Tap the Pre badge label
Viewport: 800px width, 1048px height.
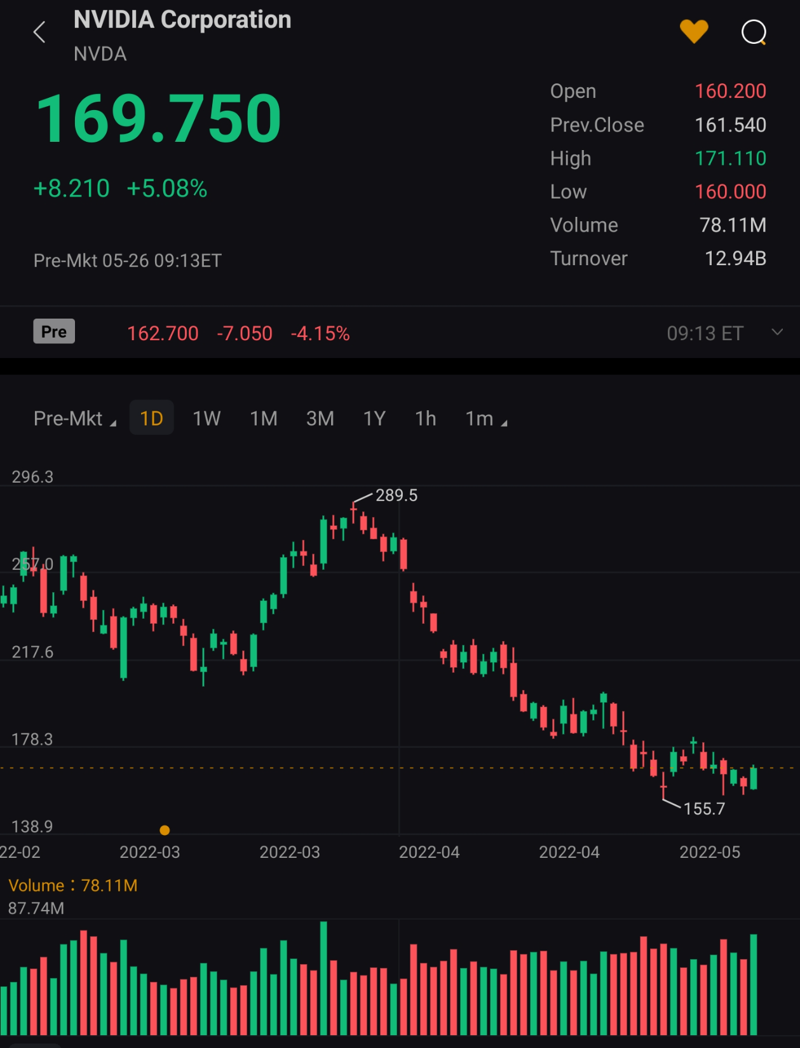click(54, 331)
